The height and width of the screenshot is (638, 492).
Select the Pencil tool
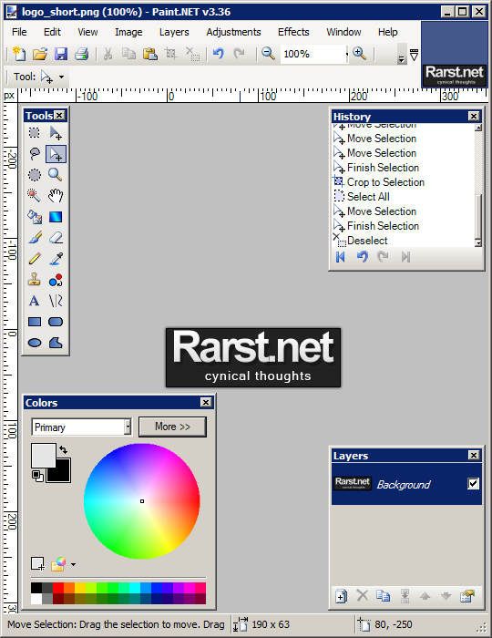pos(35,259)
